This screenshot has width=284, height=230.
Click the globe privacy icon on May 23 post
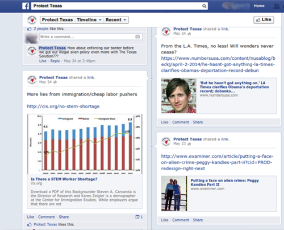[189, 144]
